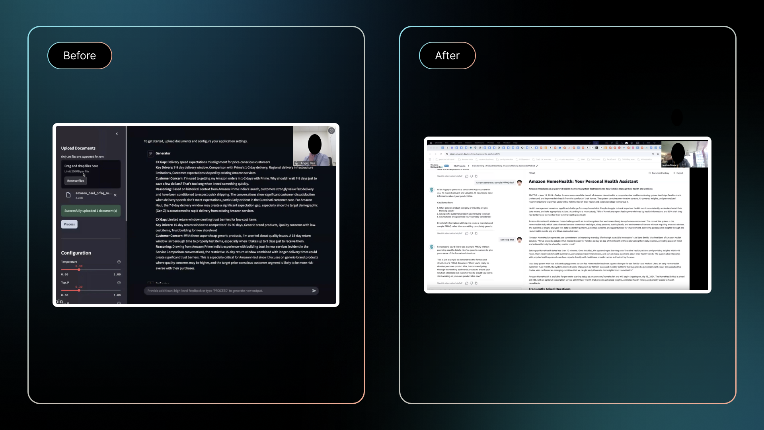Click the browser reload icon
Screen dimensions: 764x430
tap(440, 154)
